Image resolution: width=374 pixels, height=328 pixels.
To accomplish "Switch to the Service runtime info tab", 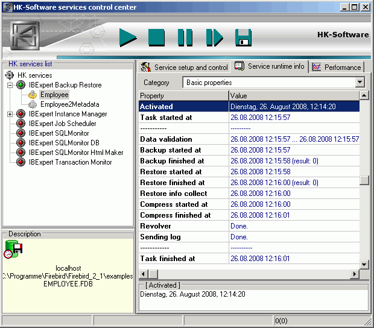I will [270, 66].
